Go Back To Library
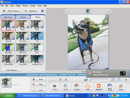This screenshot has height=98, width=130. [x=11, y=11]
